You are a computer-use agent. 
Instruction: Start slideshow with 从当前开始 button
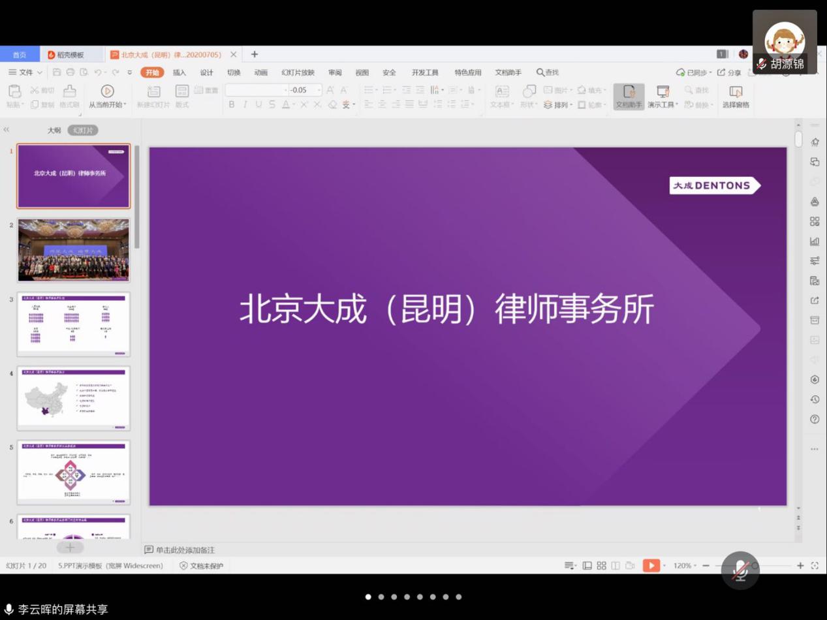[x=108, y=97]
